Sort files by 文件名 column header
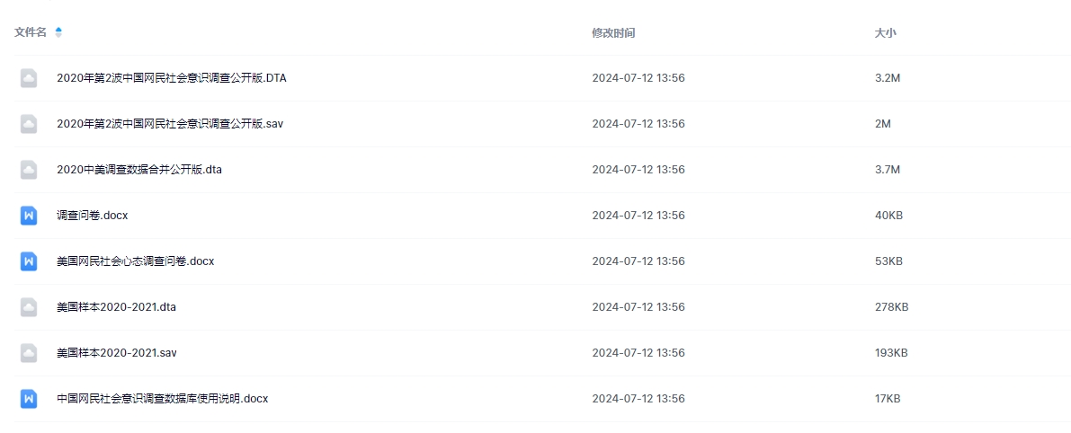The width and height of the screenshot is (1071, 433). click(x=31, y=32)
